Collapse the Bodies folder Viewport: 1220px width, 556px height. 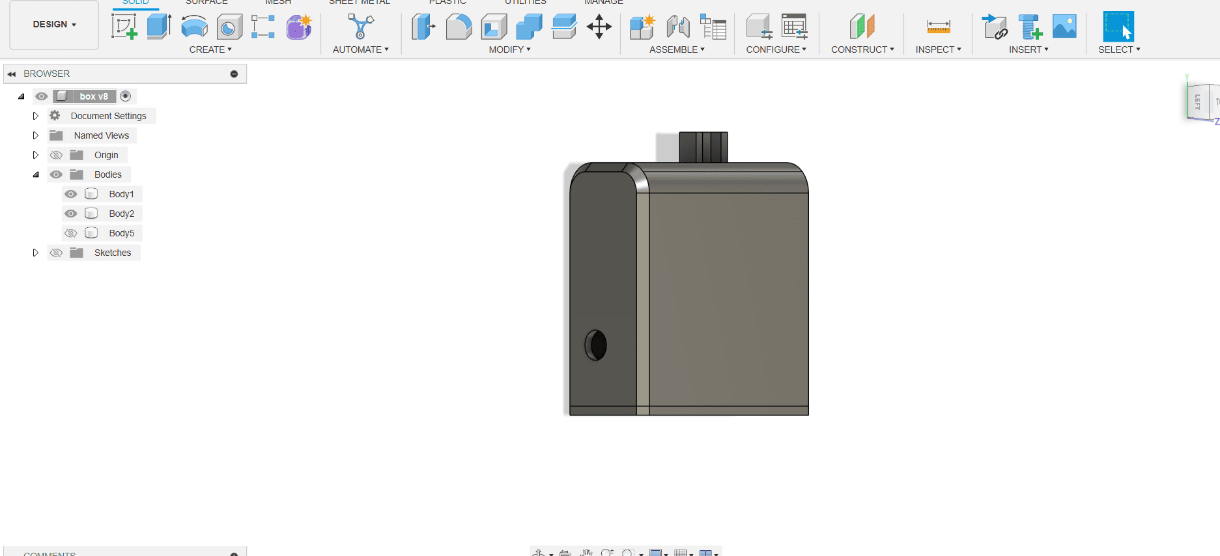tap(36, 174)
